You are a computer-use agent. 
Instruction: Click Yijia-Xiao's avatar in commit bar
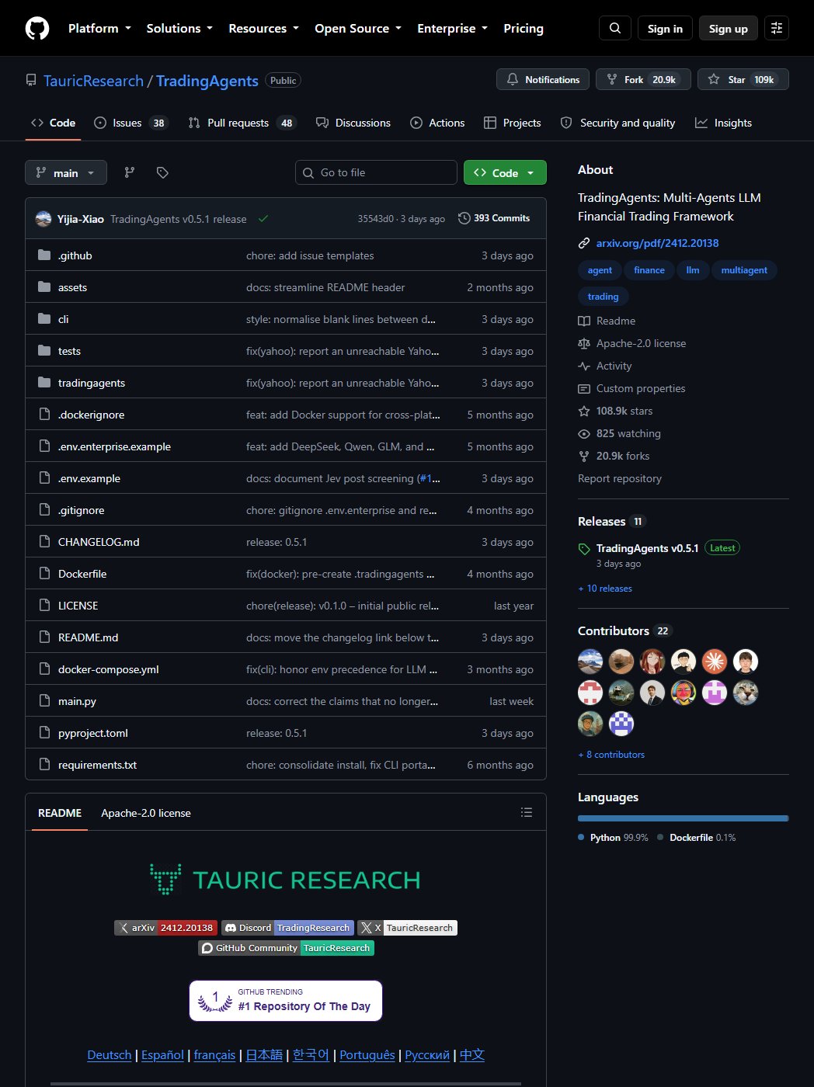(x=43, y=219)
